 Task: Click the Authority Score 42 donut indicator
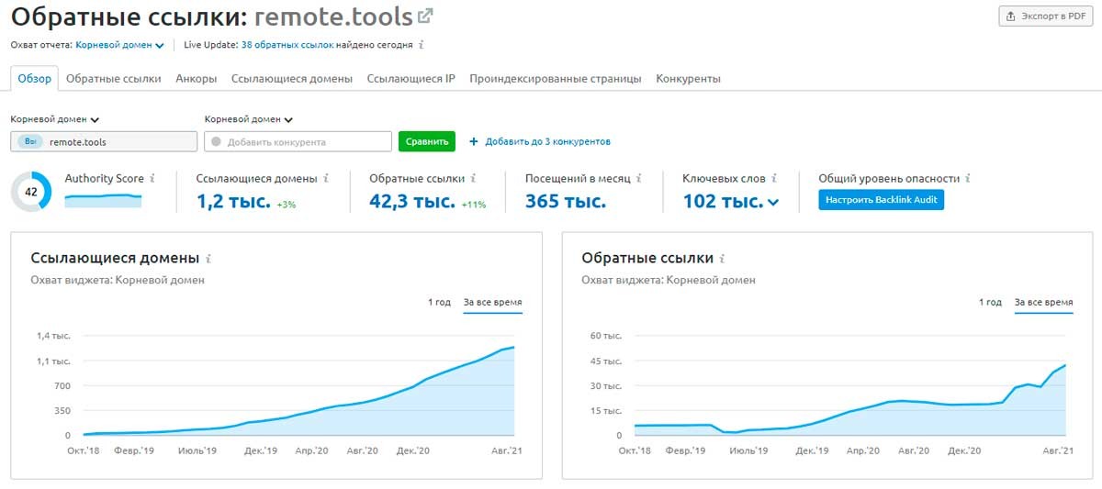[31, 191]
